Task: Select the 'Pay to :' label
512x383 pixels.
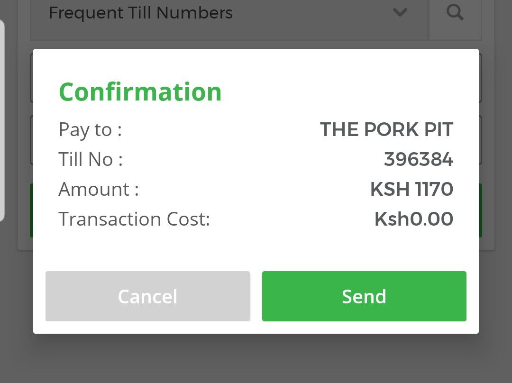Action: (x=90, y=129)
